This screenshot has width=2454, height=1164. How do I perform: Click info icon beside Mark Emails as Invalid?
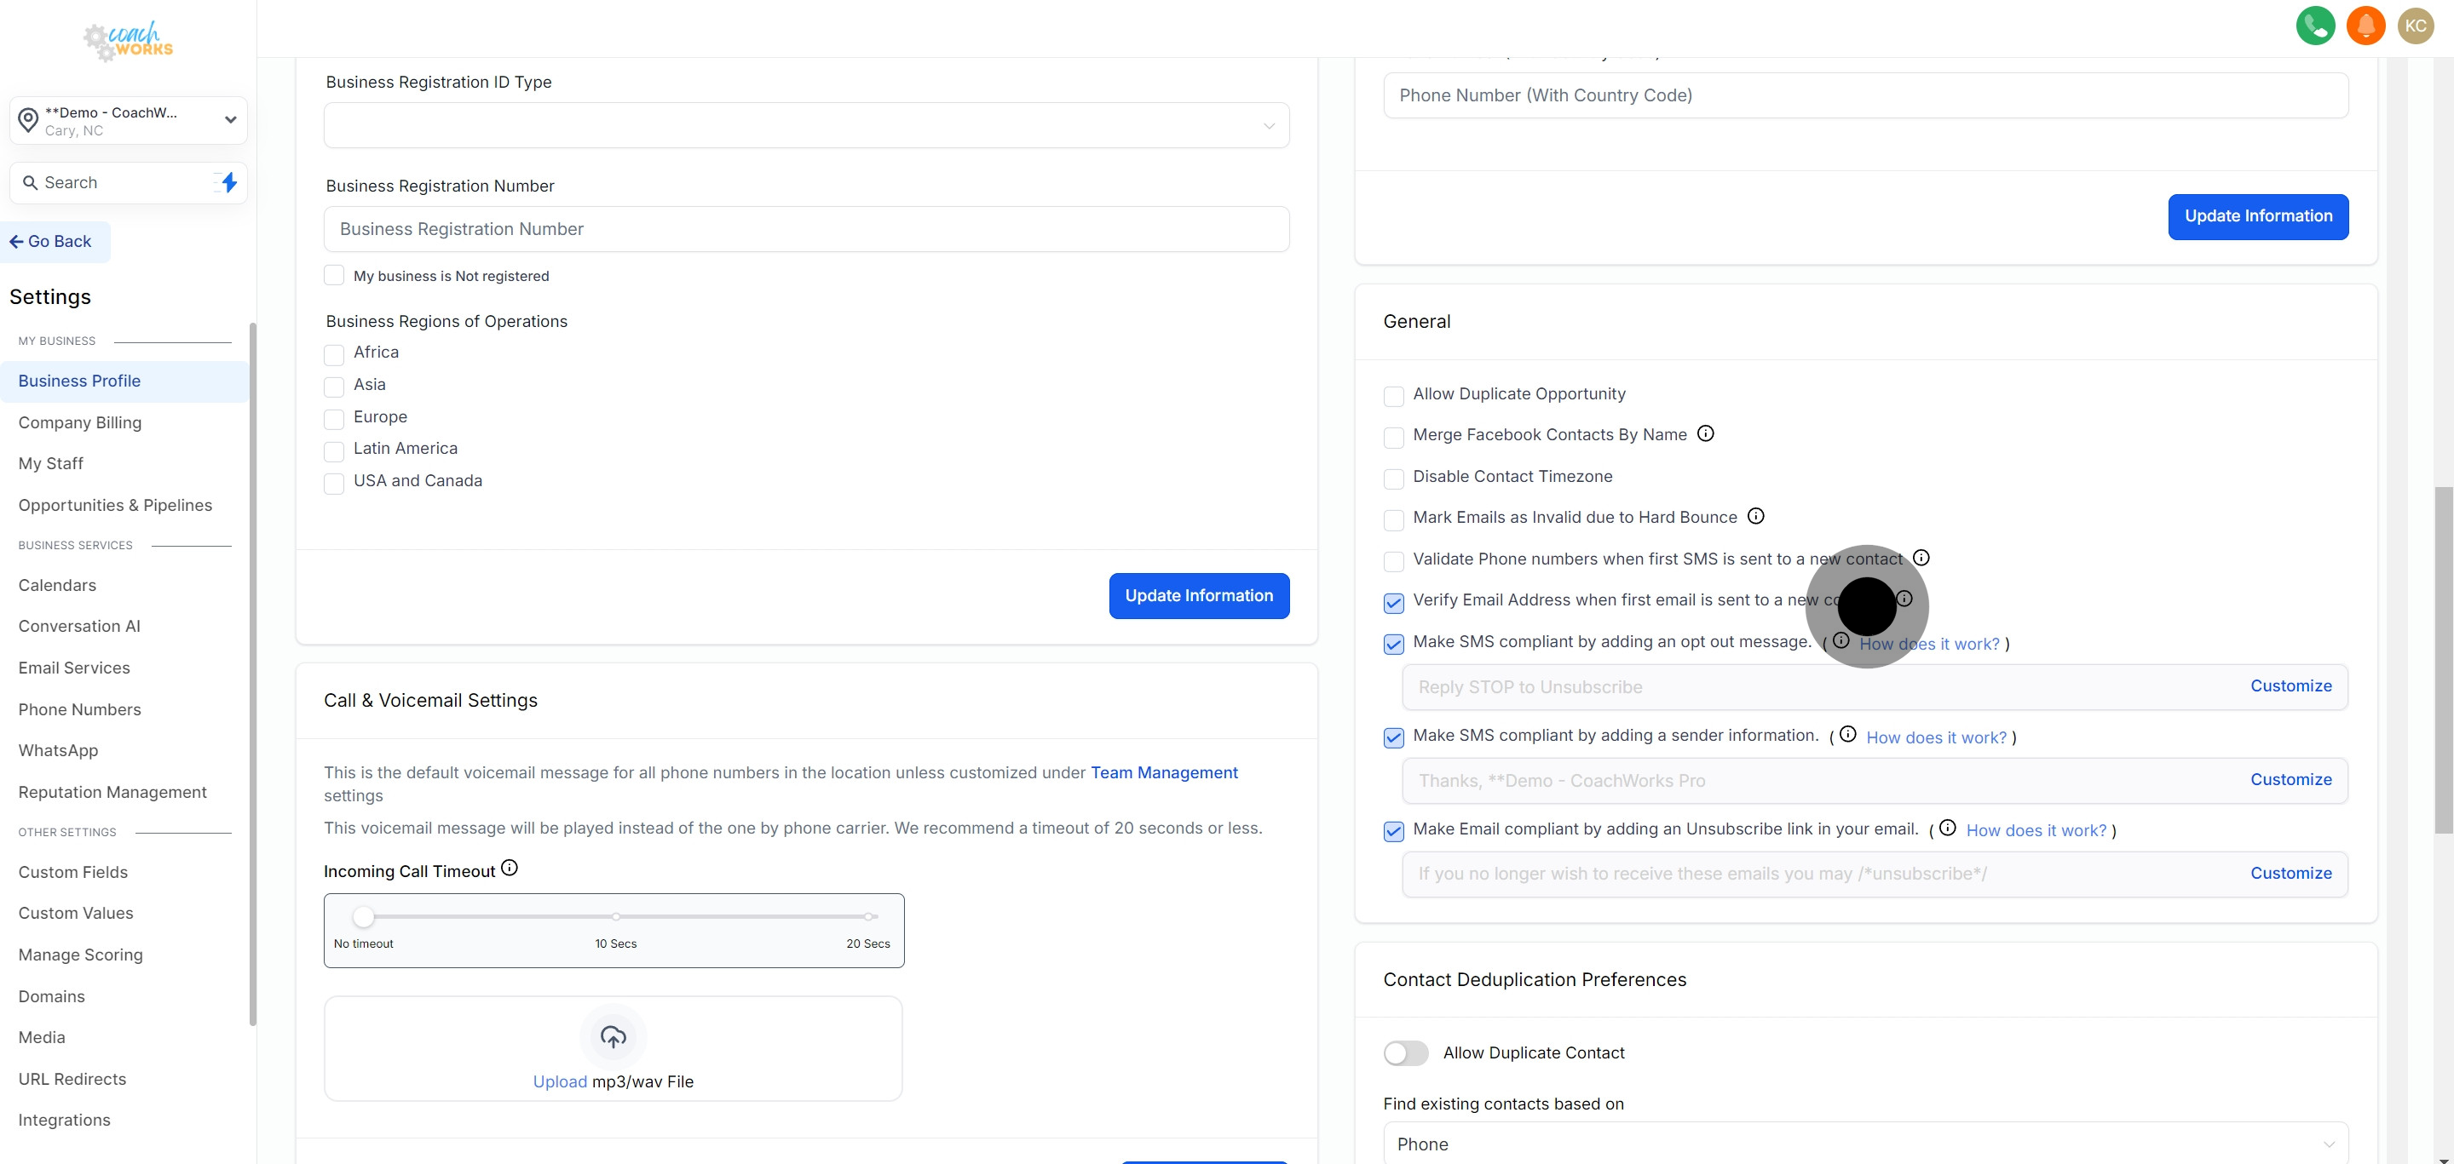tap(1755, 516)
